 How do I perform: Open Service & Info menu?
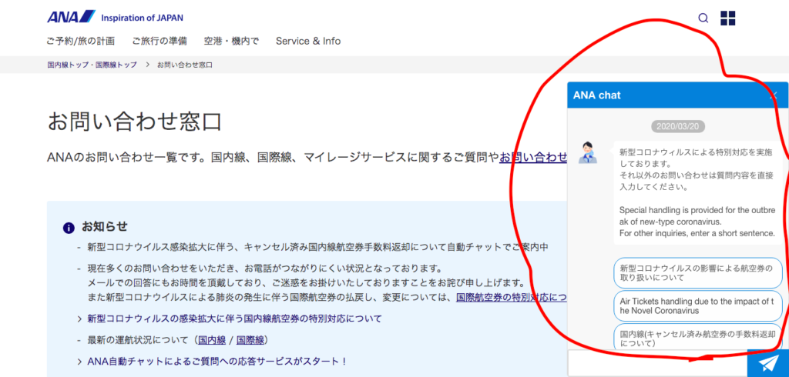pyautogui.click(x=308, y=42)
